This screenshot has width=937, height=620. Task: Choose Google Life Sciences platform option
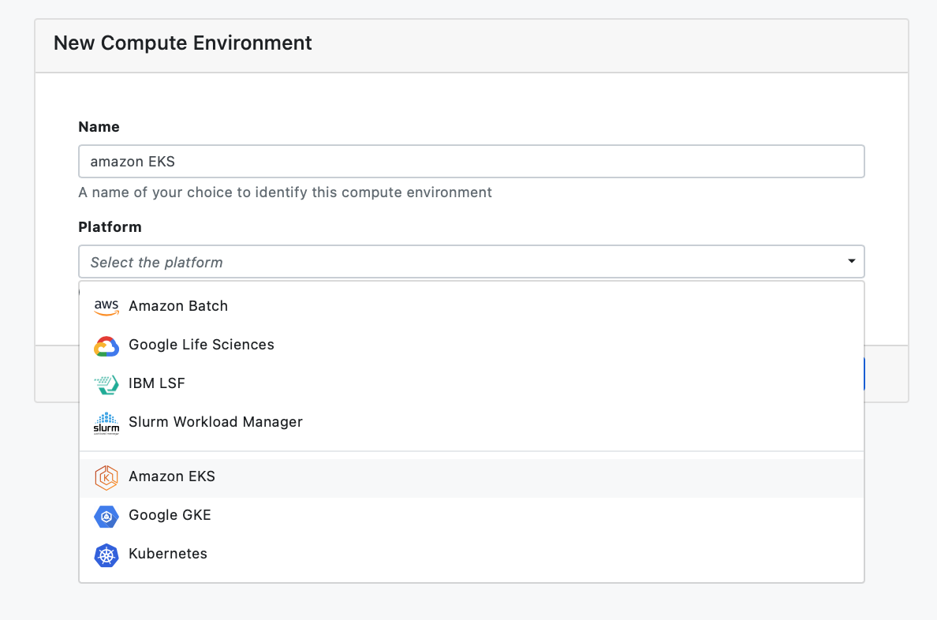point(201,345)
